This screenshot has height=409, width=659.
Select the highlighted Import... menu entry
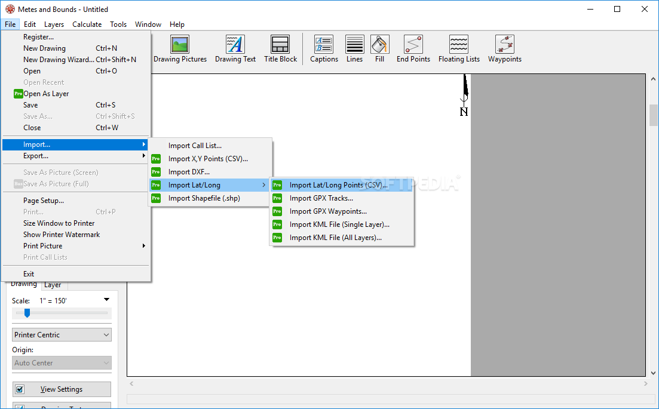pos(76,144)
